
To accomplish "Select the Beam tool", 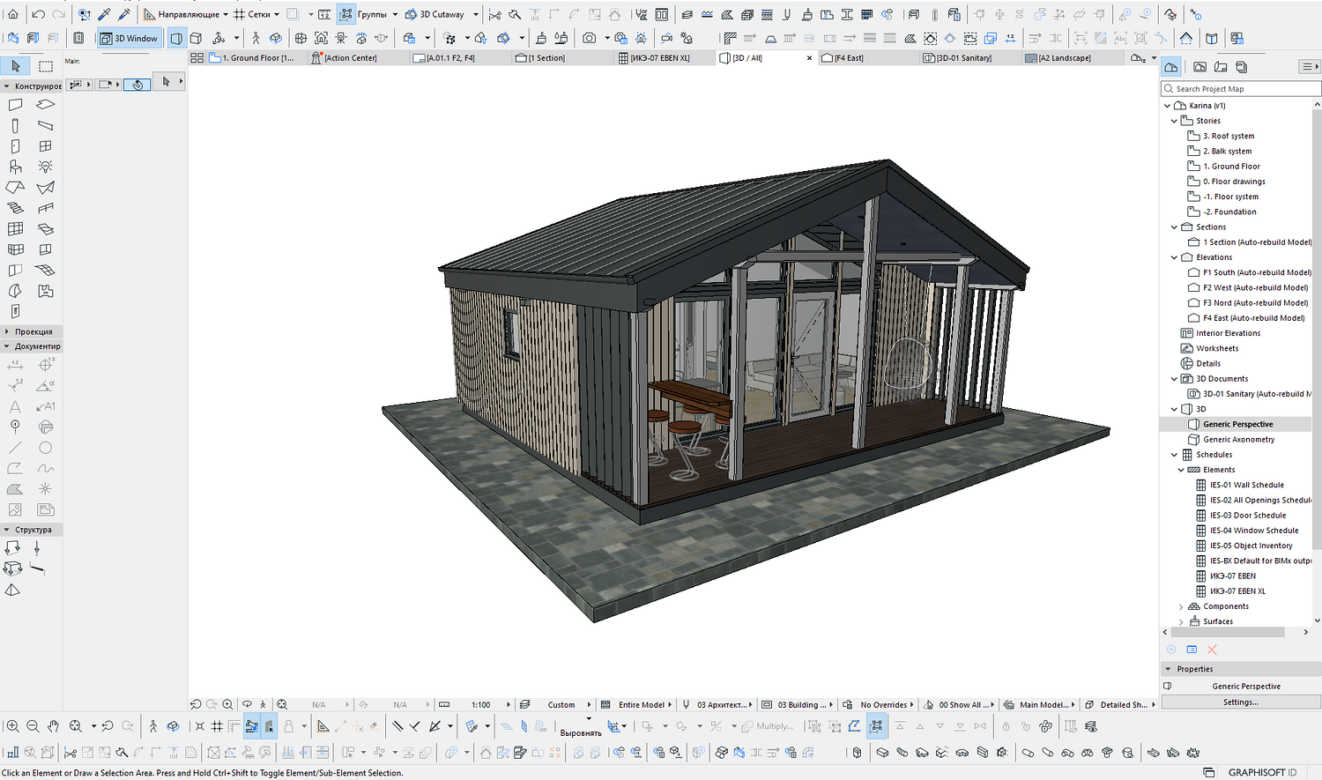I will tap(46, 125).
